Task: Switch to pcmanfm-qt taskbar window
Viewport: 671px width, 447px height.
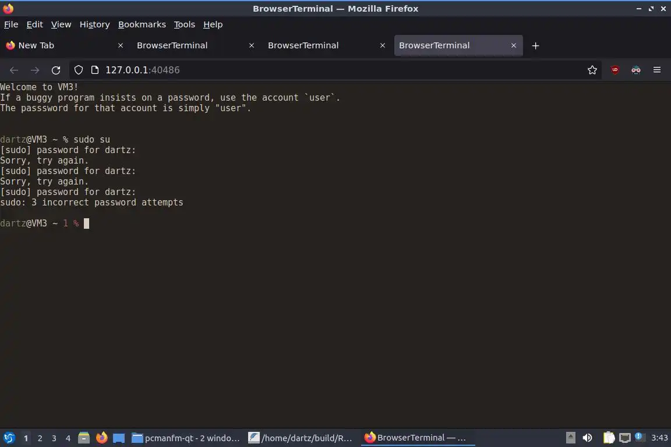Action: click(x=186, y=438)
